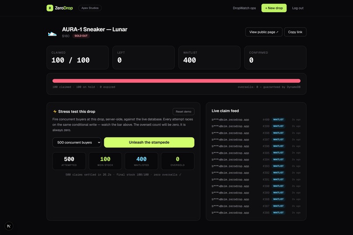The height and width of the screenshot is (235, 353).
Task: Click the 0 Oversold result tile
Action: [x=178, y=161]
